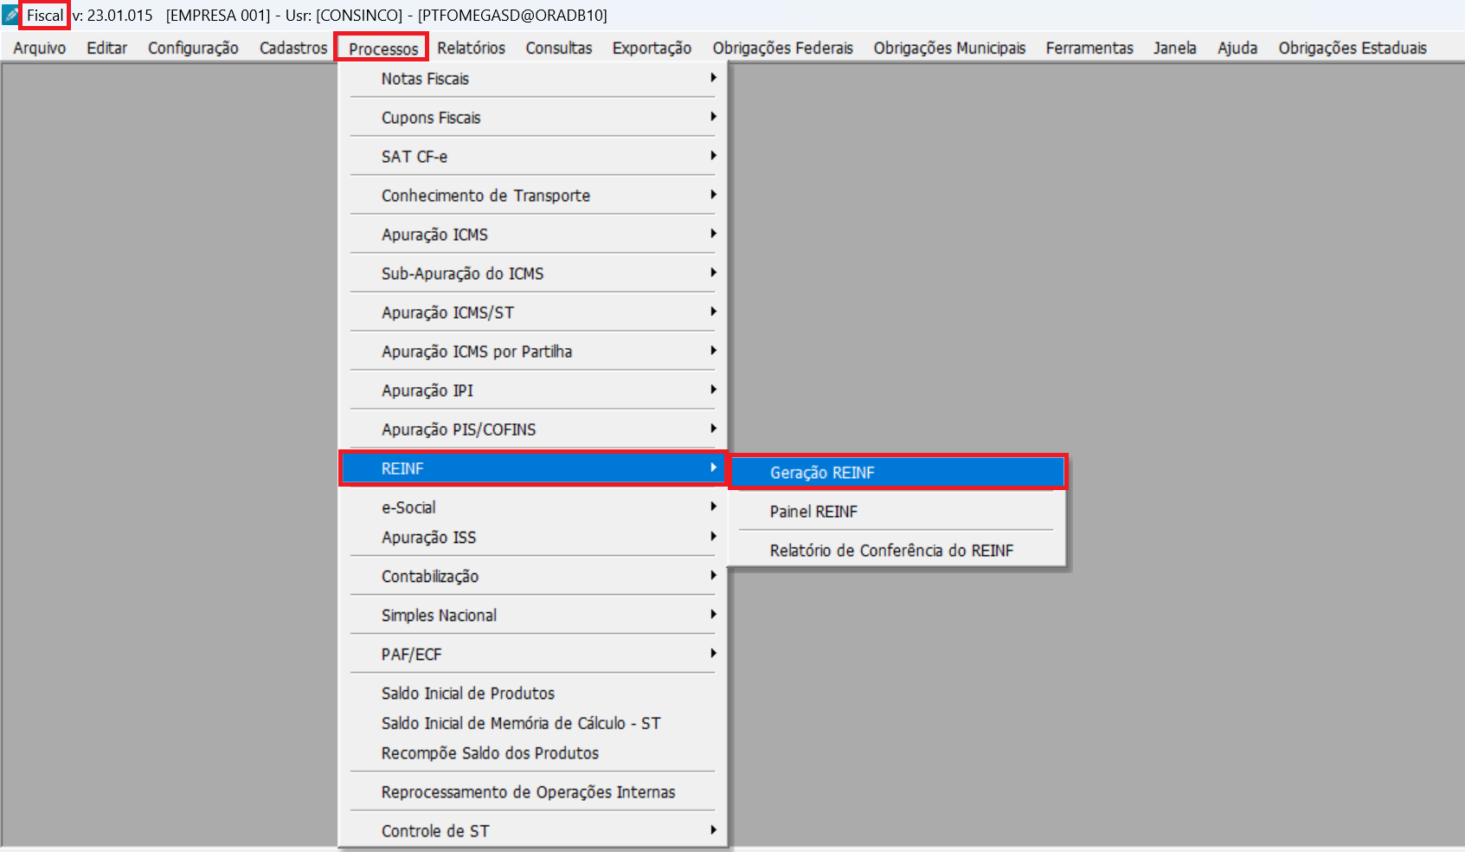Open the Ajuda menu

tap(1237, 48)
